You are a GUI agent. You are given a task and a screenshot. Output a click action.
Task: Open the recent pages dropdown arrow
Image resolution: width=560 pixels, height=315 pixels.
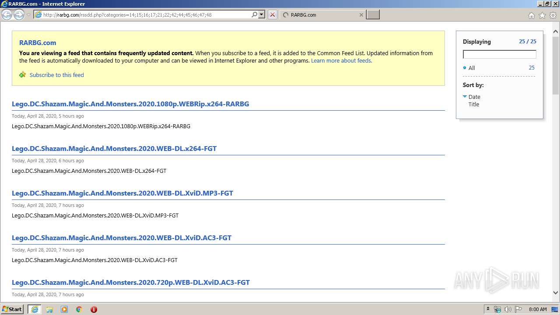28,15
